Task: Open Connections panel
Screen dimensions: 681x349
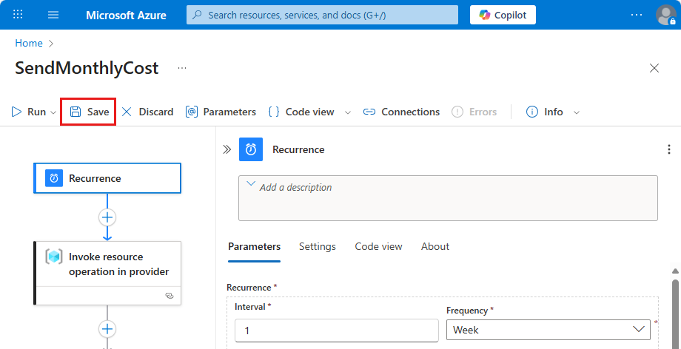Action: coord(401,112)
